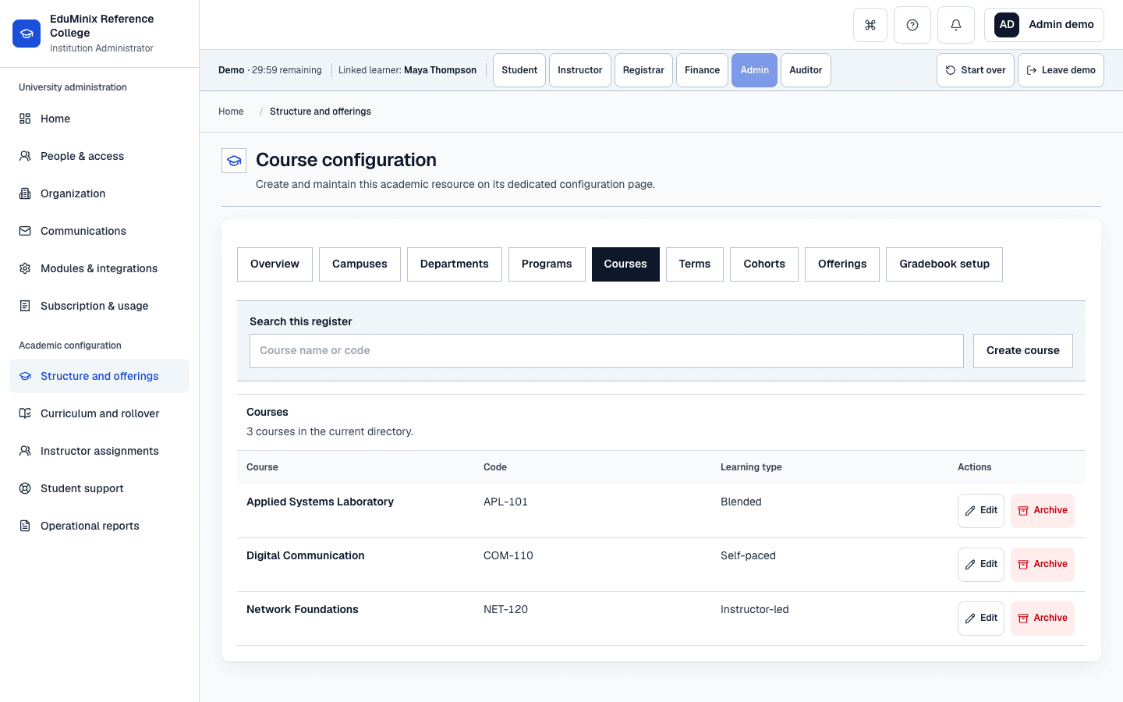Click the Curriculum and rollover book icon
The width and height of the screenshot is (1123, 702).
pyautogui.click(x=25, y=413)
